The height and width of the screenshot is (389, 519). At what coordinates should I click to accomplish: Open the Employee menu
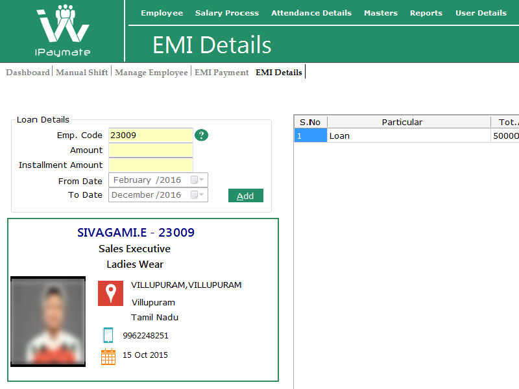click(x=162, y=13)
